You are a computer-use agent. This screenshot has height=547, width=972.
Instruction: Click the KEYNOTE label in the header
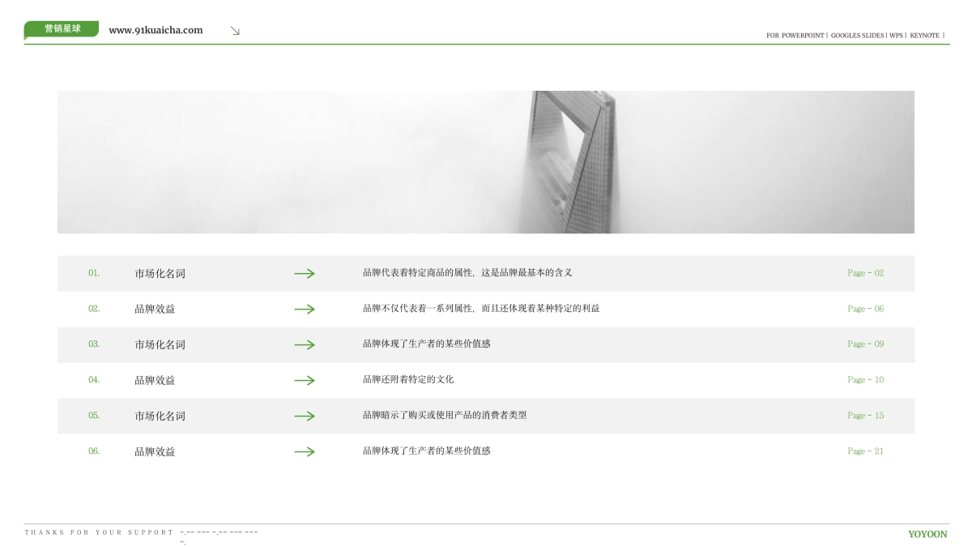[925, 36]
